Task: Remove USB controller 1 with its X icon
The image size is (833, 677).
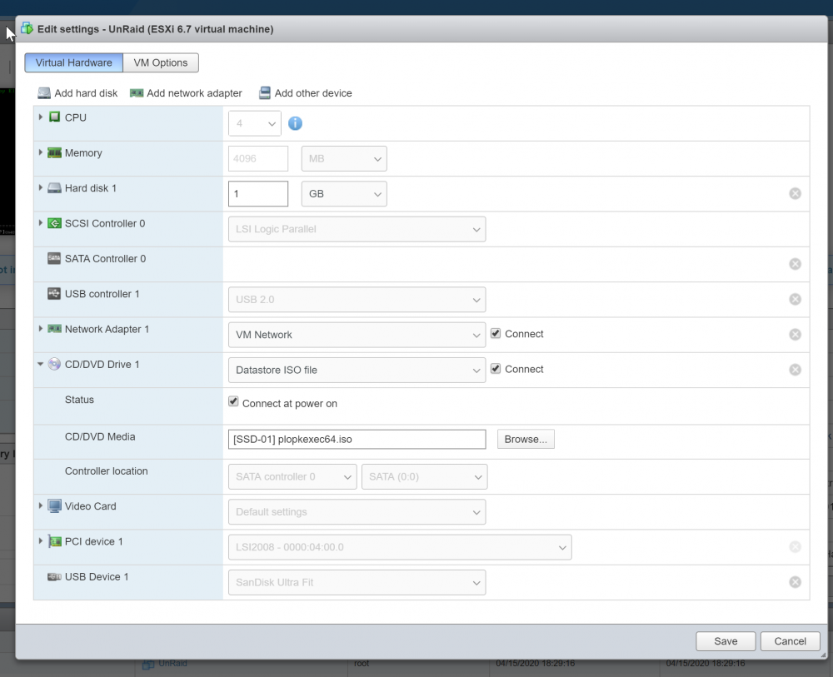Action: 795,299
